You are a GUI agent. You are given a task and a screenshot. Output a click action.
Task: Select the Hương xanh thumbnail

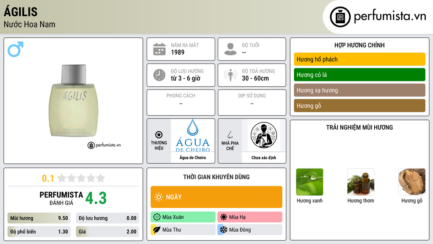coord(310,182)
